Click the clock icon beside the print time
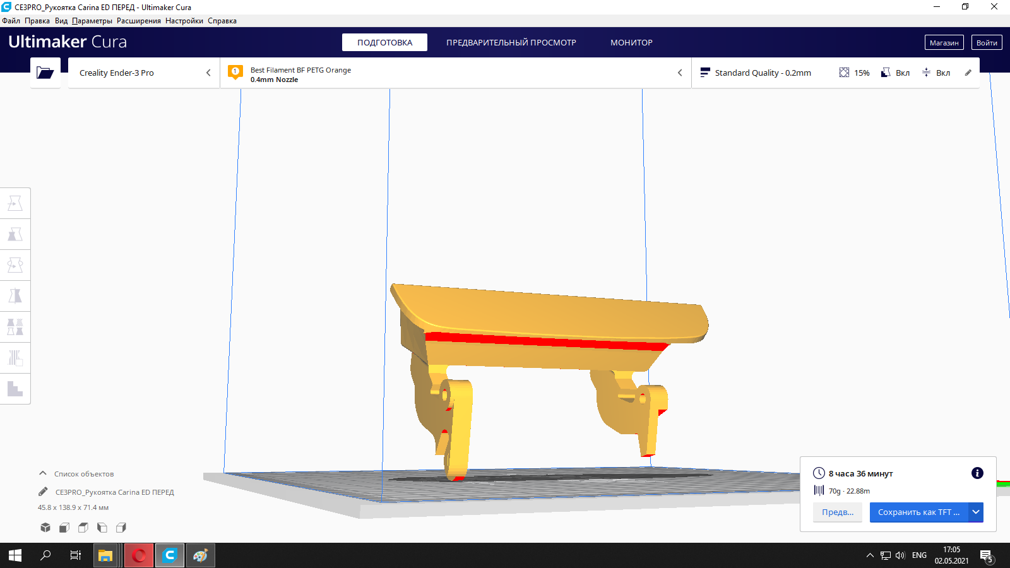Screen dimensions: 1010x568 [819, 473]
